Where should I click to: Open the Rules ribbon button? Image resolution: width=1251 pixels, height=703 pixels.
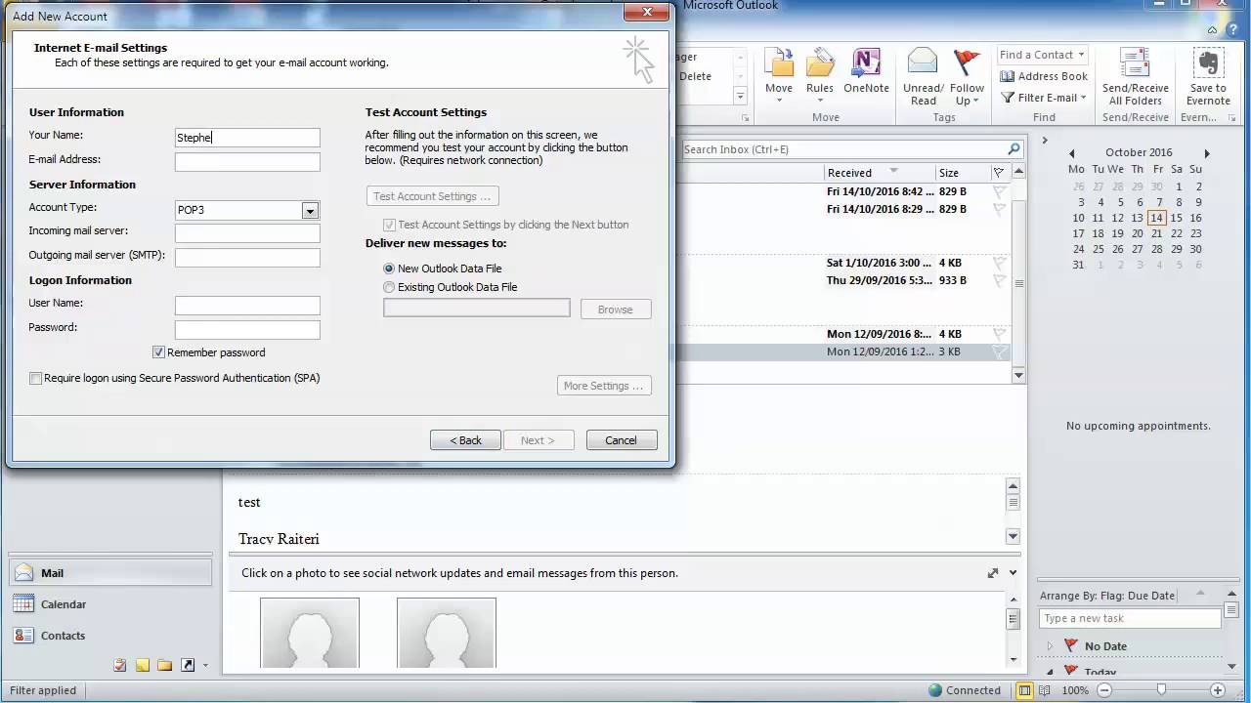point(820,76)
